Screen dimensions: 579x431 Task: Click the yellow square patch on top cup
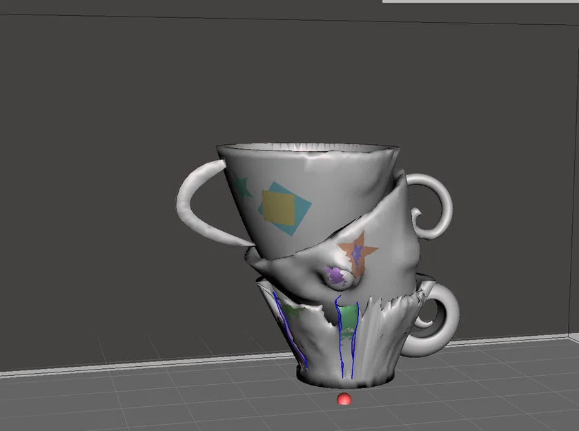coord(278,208)
